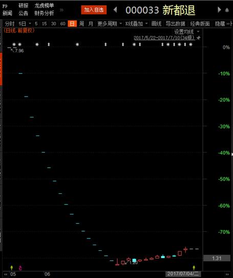Click the pin icon beside date range
Screen dimensions: 233x278
pos(199,38)
